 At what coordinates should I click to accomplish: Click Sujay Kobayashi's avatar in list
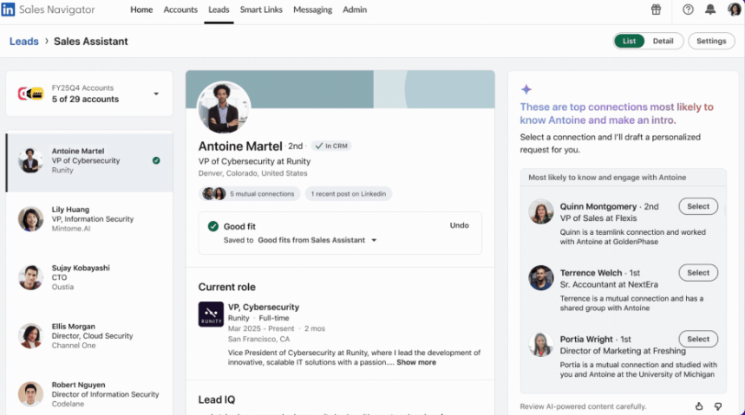[31, 277]
